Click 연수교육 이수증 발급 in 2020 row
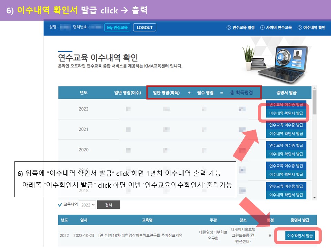The width and height of the screenshot is (331, 248). click(286, 145)
